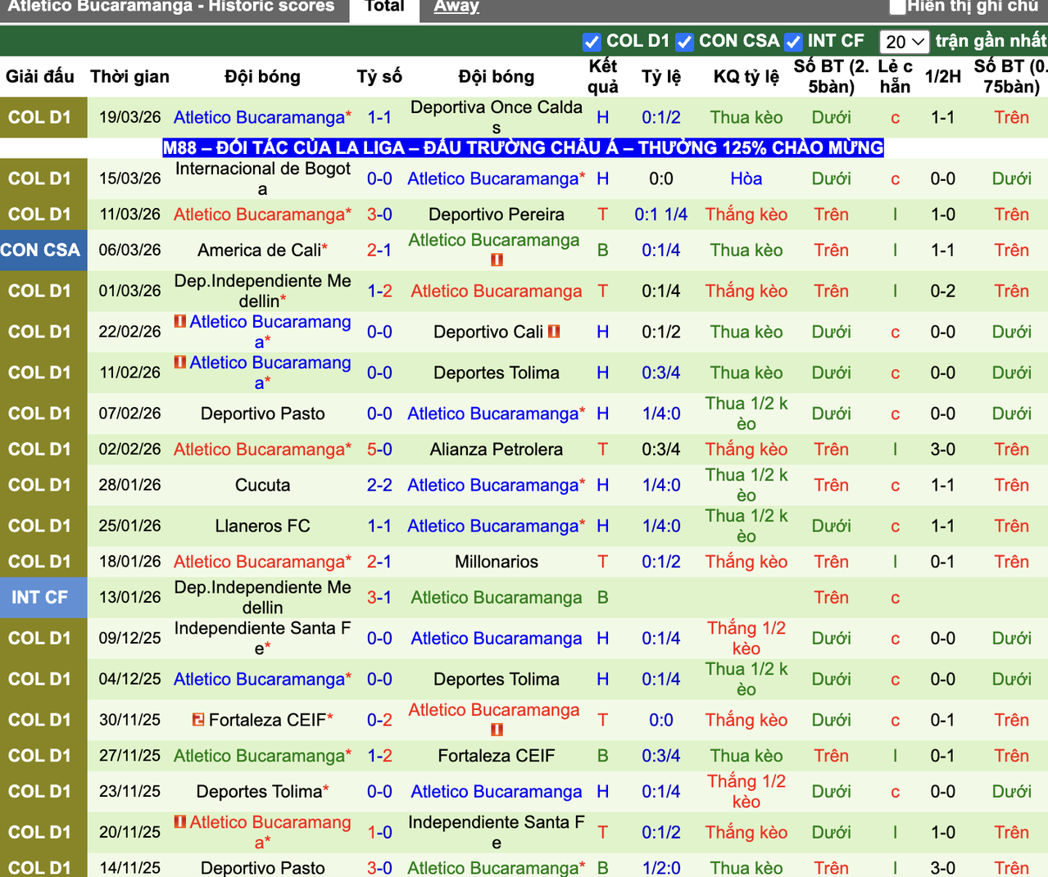The image size is (1048, 877).
Task: Select the INT CF league cell
Action: point(43,598)
